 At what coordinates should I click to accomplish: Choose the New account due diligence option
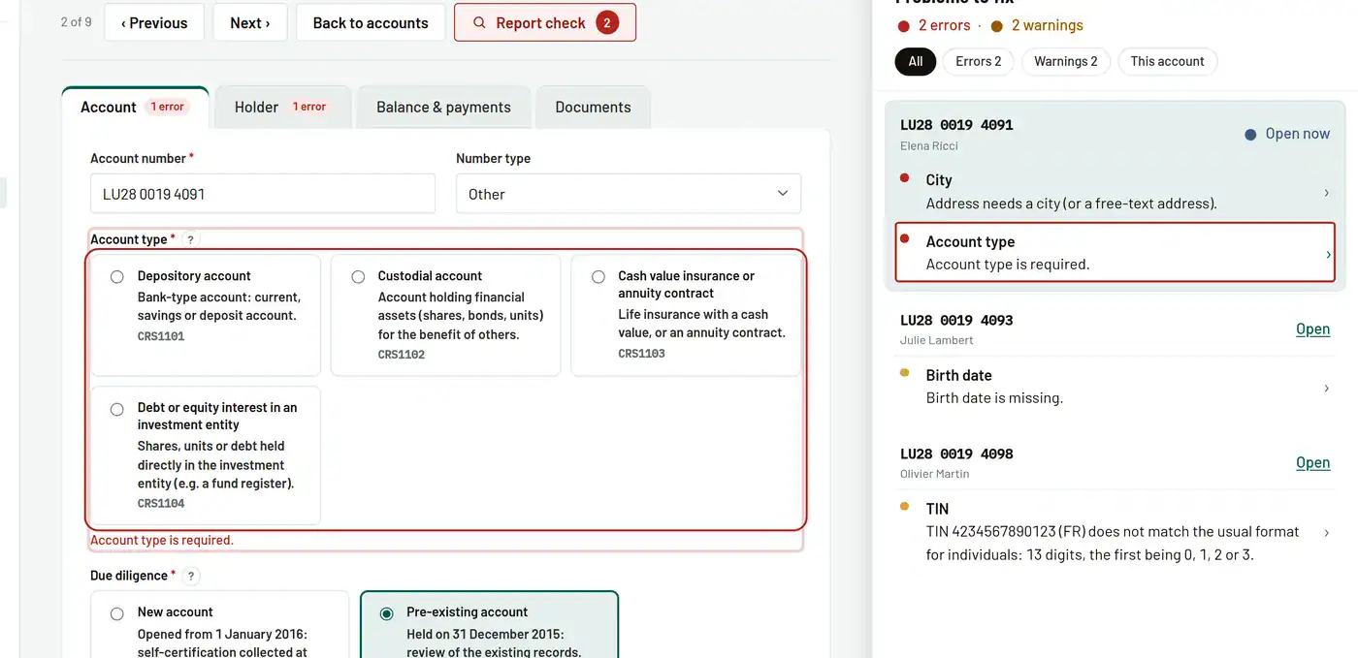117,613
